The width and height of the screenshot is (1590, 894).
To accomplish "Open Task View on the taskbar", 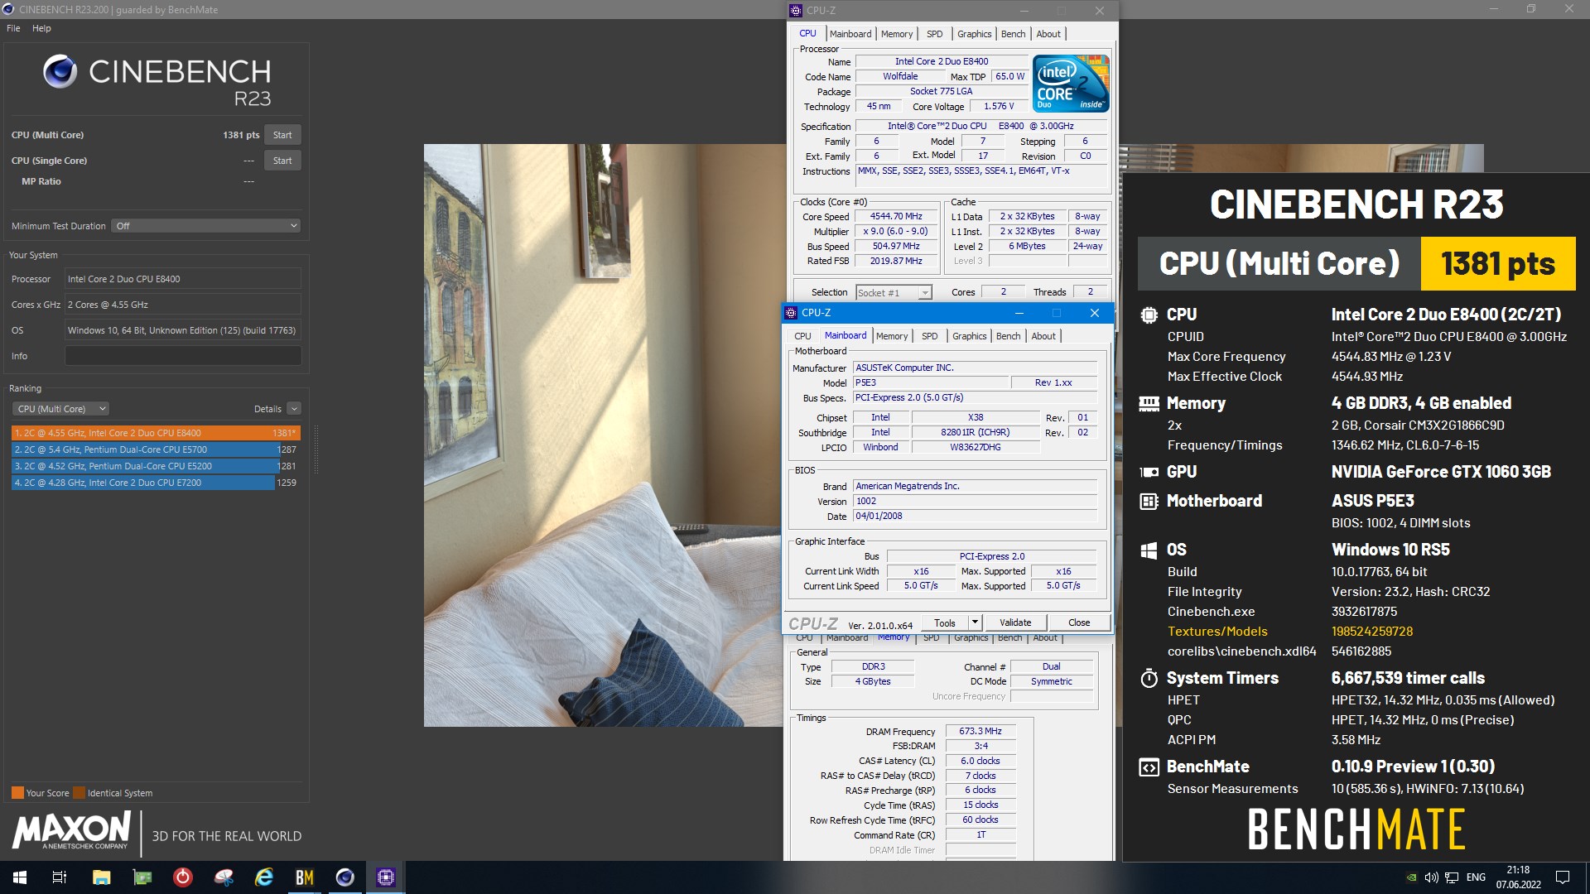I will [60, 877].
